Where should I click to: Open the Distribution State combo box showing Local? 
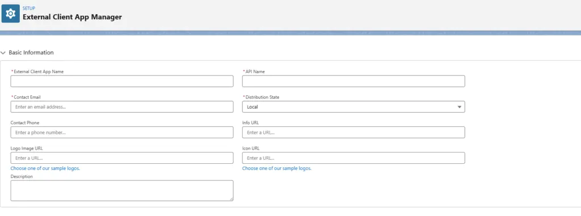point(353,107)
